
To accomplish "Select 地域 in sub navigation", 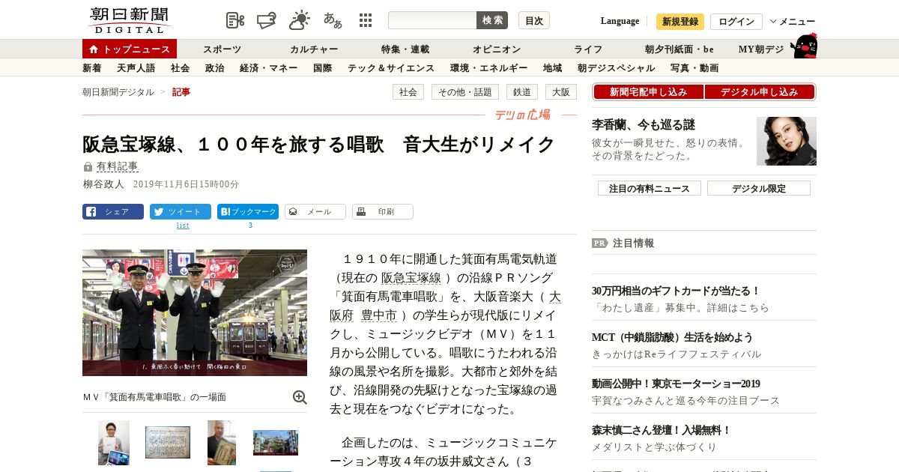I will [553, 68].
